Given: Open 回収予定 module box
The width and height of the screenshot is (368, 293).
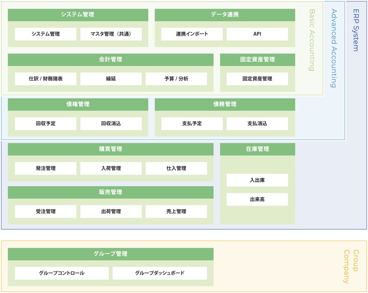Looking at the screenshot, I should [x=46, y=124].
